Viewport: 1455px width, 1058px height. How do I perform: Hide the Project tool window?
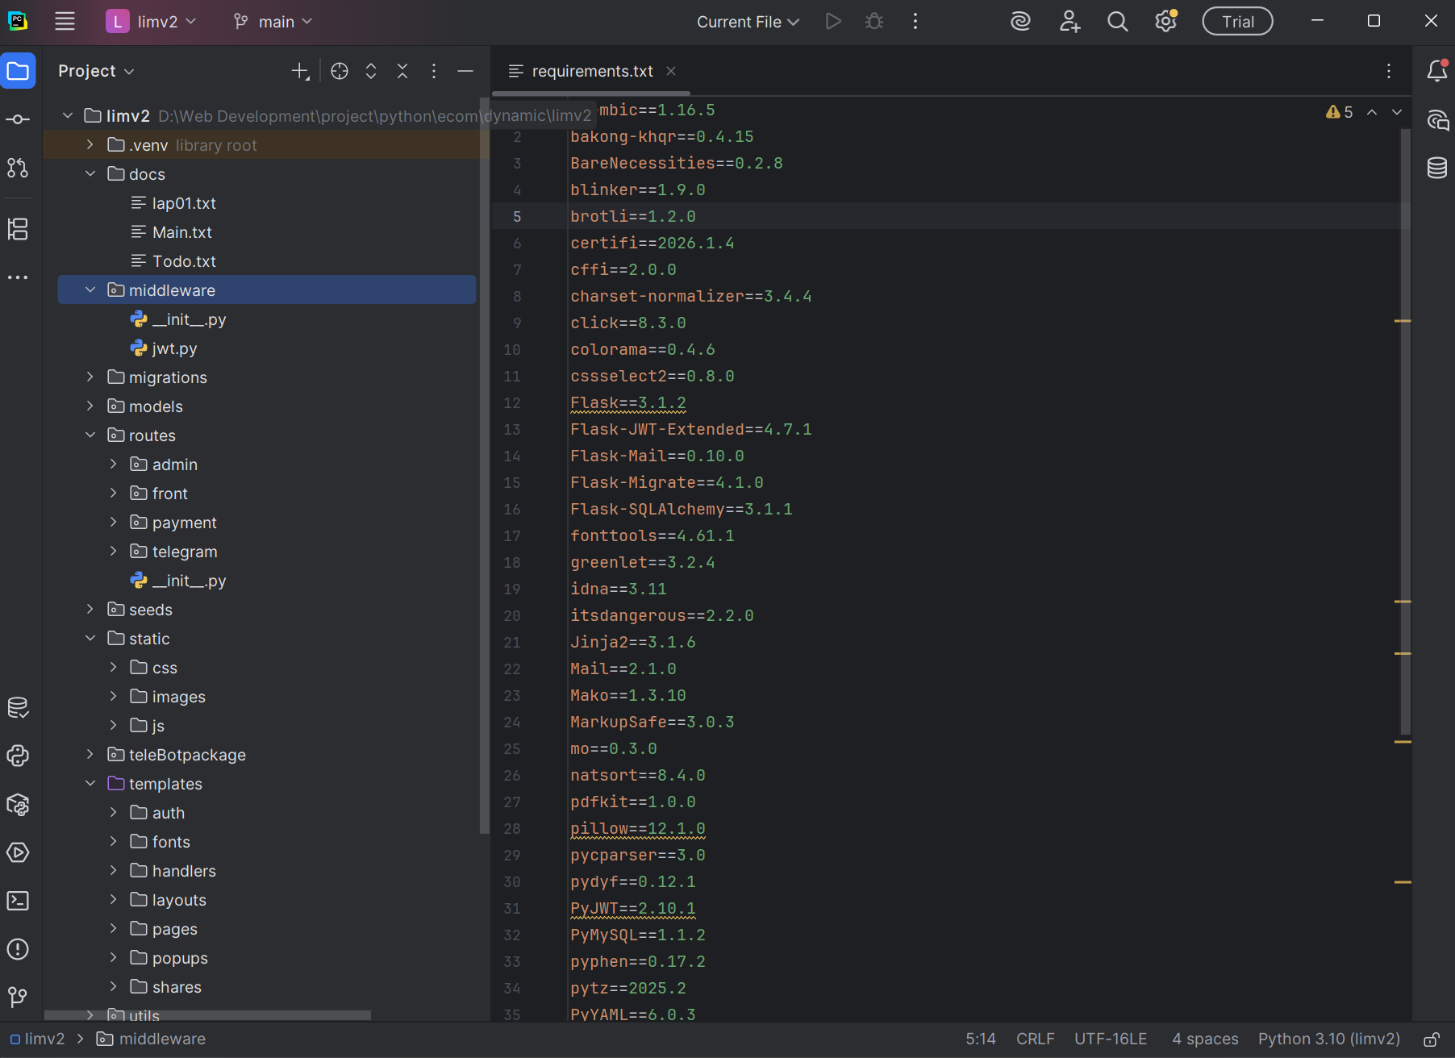pyautogui.click(x=465, y=72)
